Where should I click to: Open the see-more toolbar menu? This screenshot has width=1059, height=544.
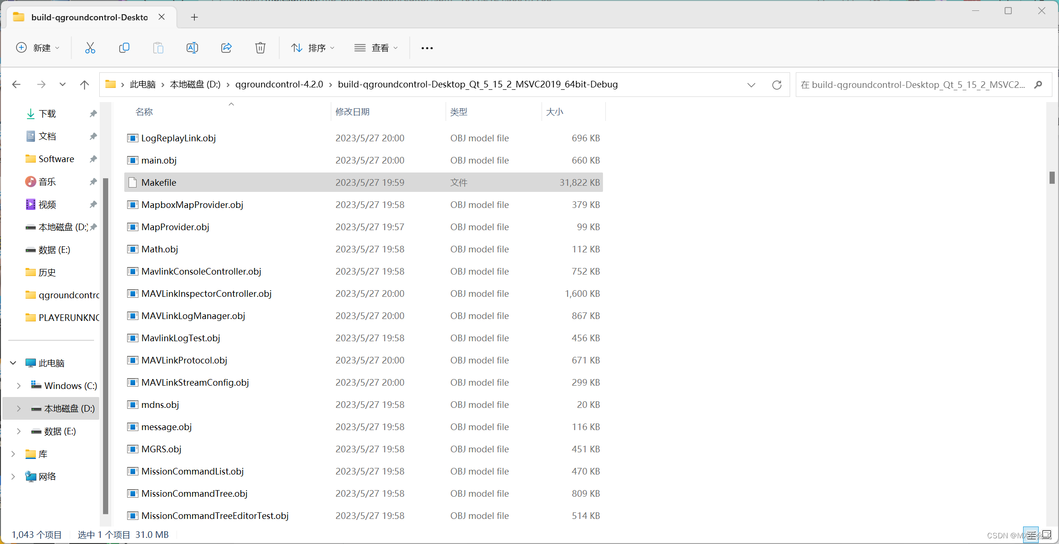pos(426,47)
